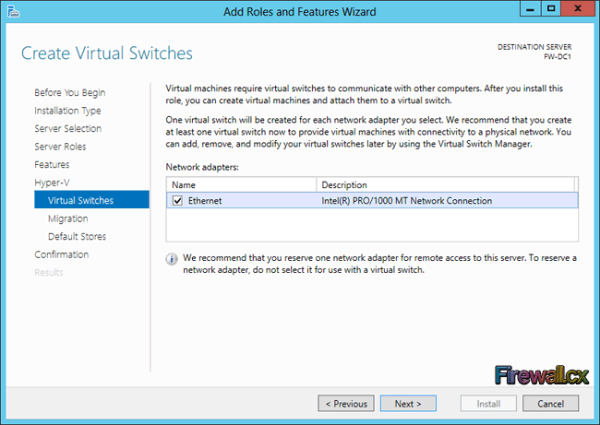
Task: Go to the Confirmation step
Action: click(61, 254)
